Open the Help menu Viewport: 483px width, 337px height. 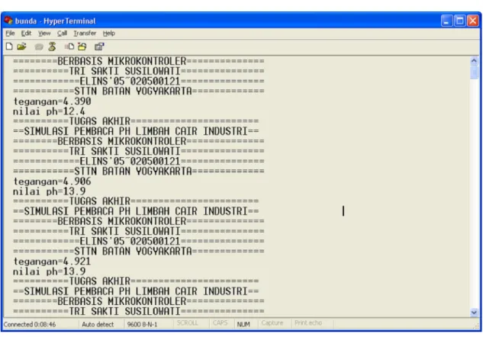click(109, 34)
